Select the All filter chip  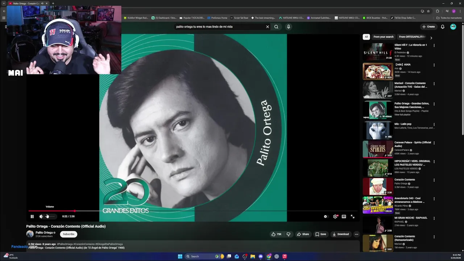366,37
